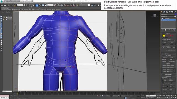Activate the Select and Scale tool
The width and height of the screenshot is (177, 99).
(x=43, y=5)
